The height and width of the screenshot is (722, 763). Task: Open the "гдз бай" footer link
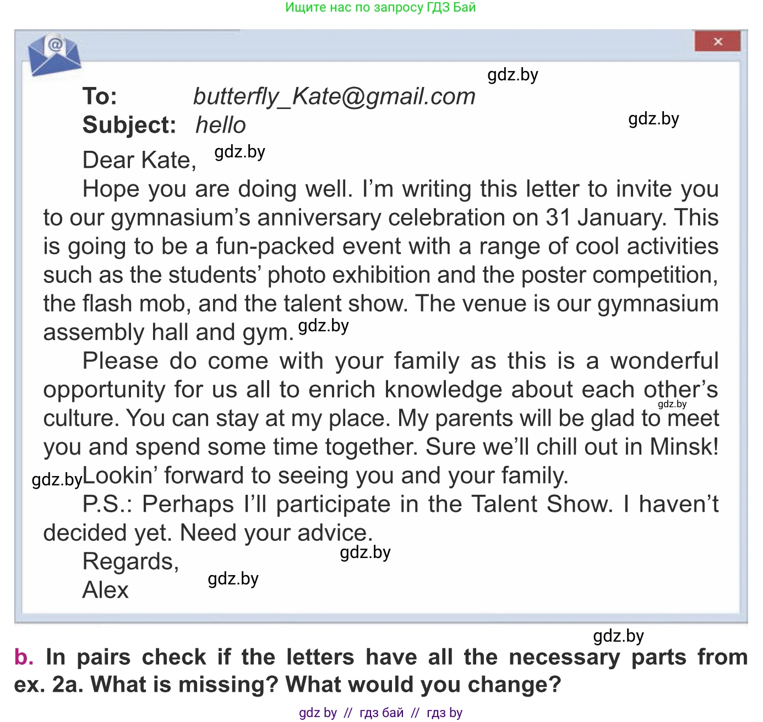point(381,713)
